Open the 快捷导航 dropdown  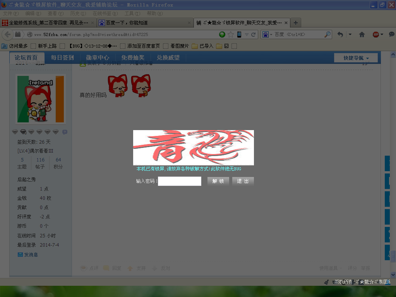coord(356,58)
